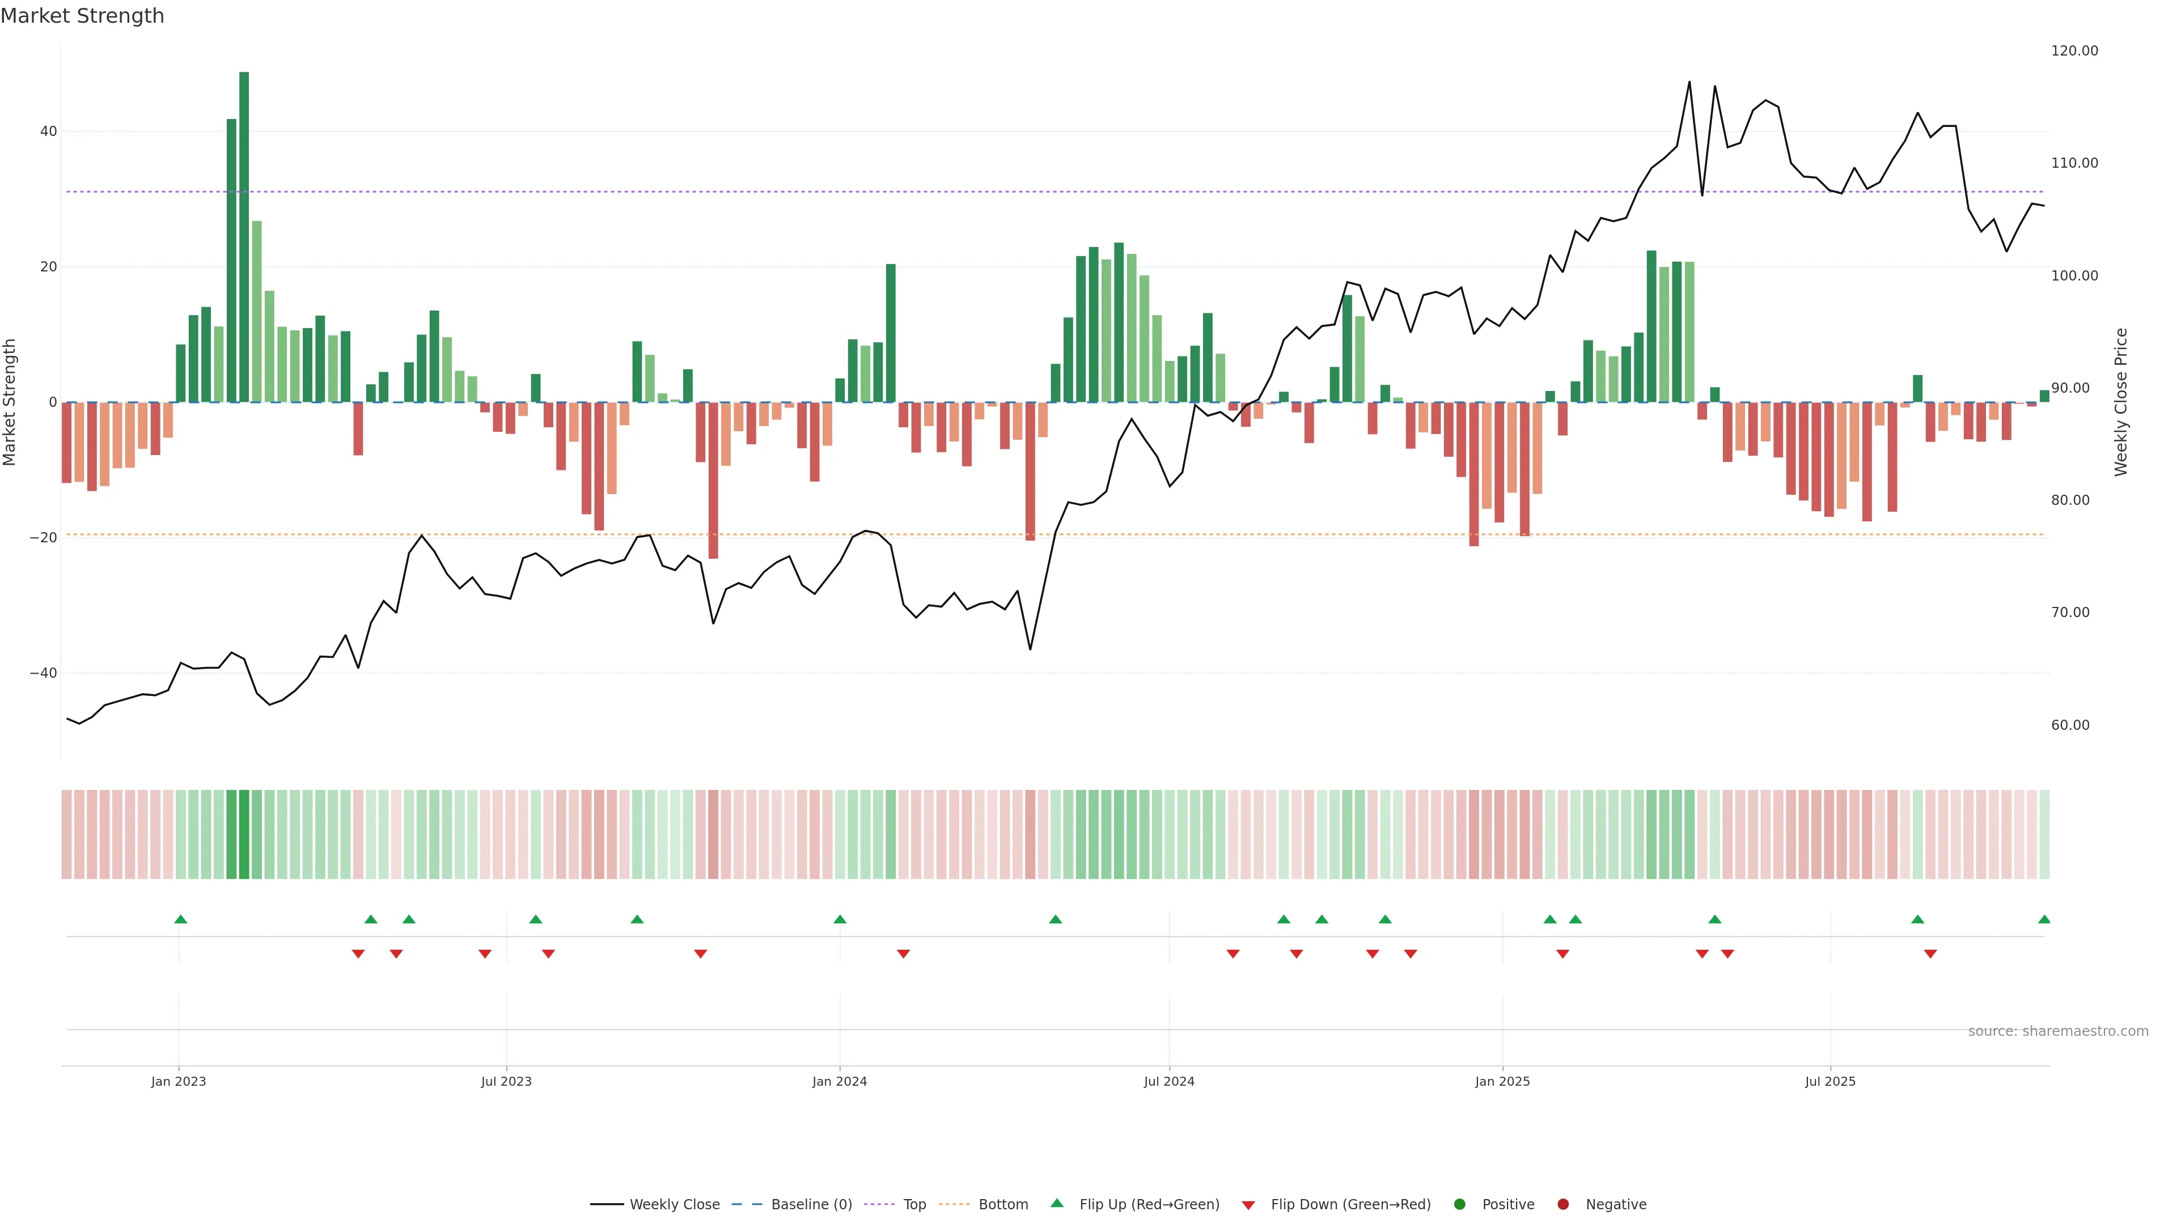Image resolution: width=2177 pixels, height=1224 pixels.
Task: Click the Weekly Close Price axis title
Action: point(2121,402)
